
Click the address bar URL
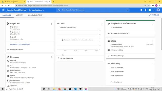43,6
